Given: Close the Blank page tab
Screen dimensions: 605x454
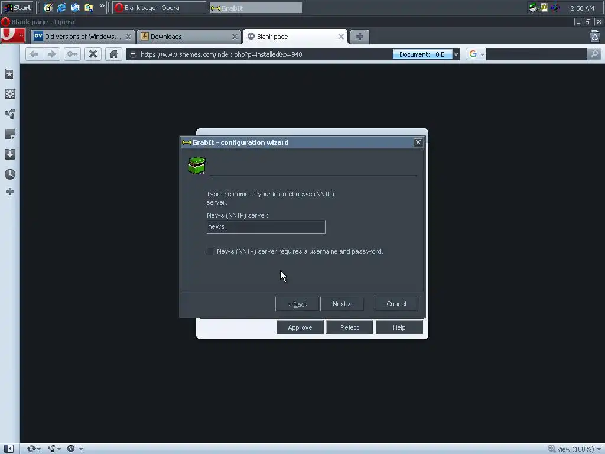Looking at the screenshot, I should 341,37.
